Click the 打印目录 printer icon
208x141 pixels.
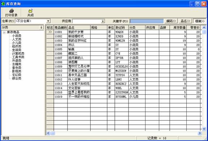[12, 11]
